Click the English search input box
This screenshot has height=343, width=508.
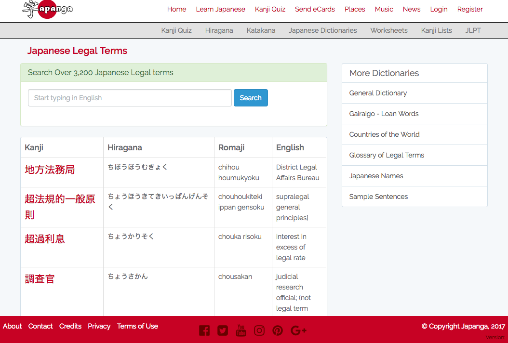[129, 98]
